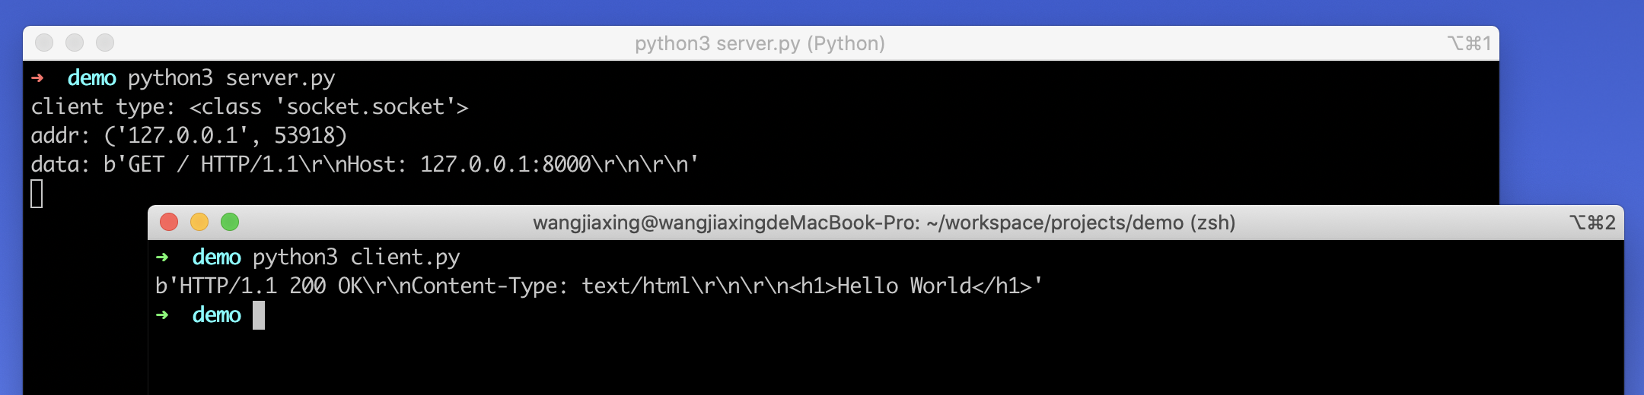Click the ⌥⌘2 shortcut indicator
This screenshot has width=1644, height=395.
[1591, 223]
